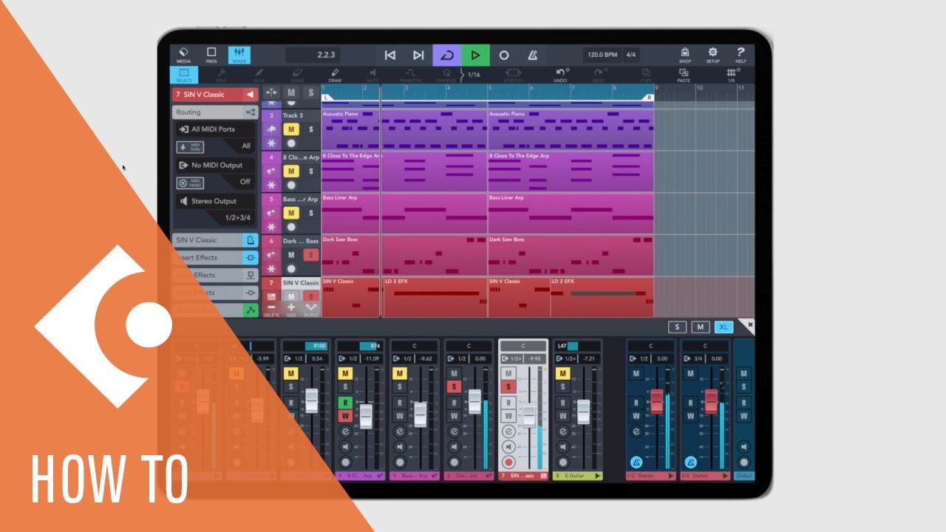The width and height of the screenshot is (946, 532).
Task: Switch mixer size to M
Action: click(x=699, y=327)
